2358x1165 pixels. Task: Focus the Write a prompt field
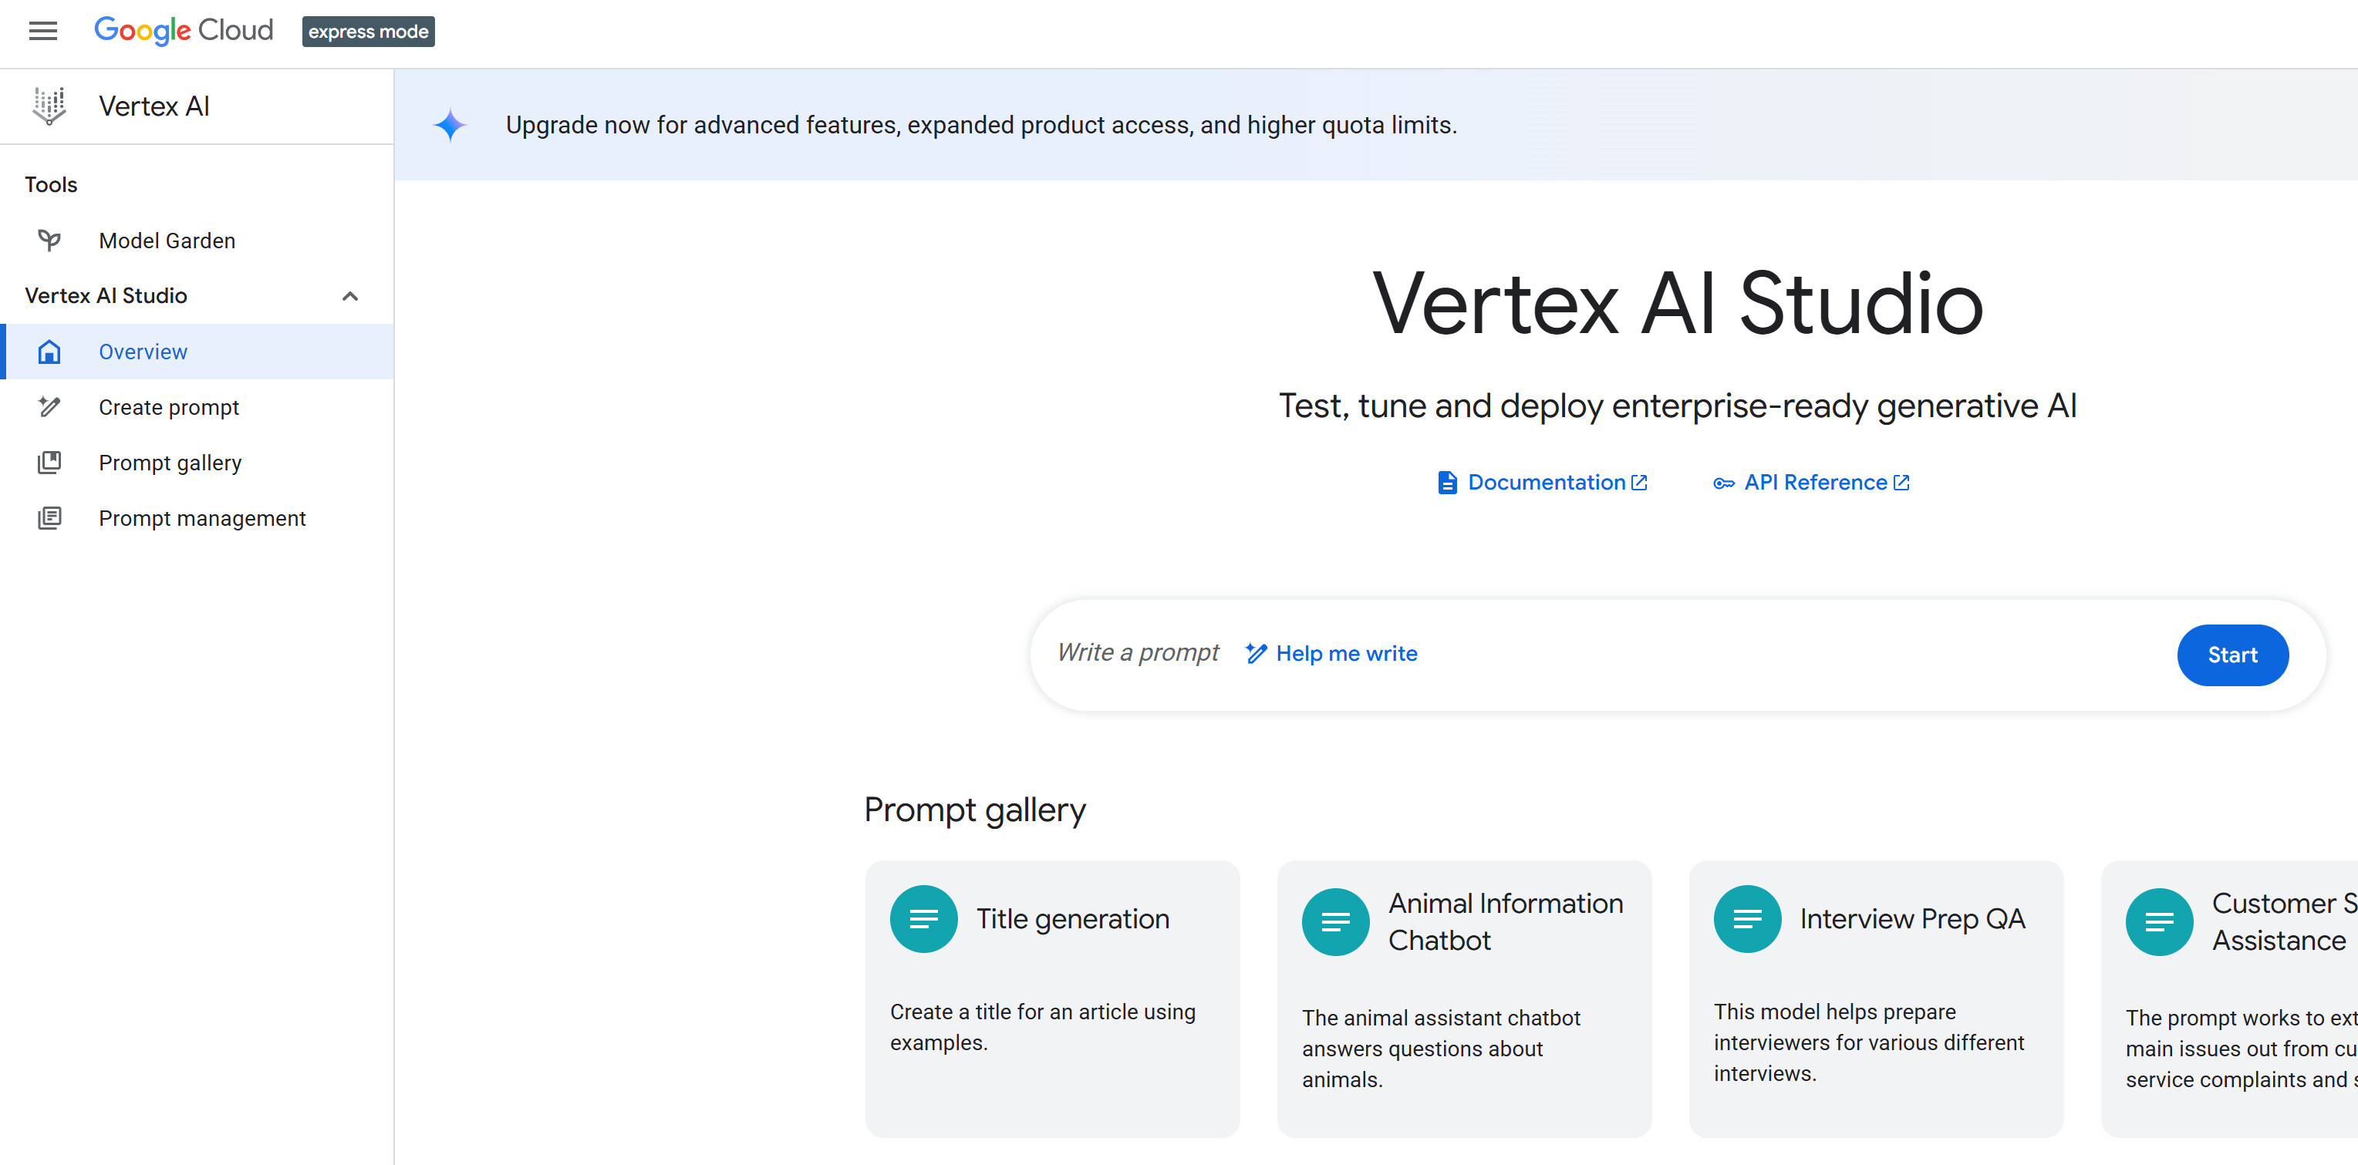(1137, 652)
